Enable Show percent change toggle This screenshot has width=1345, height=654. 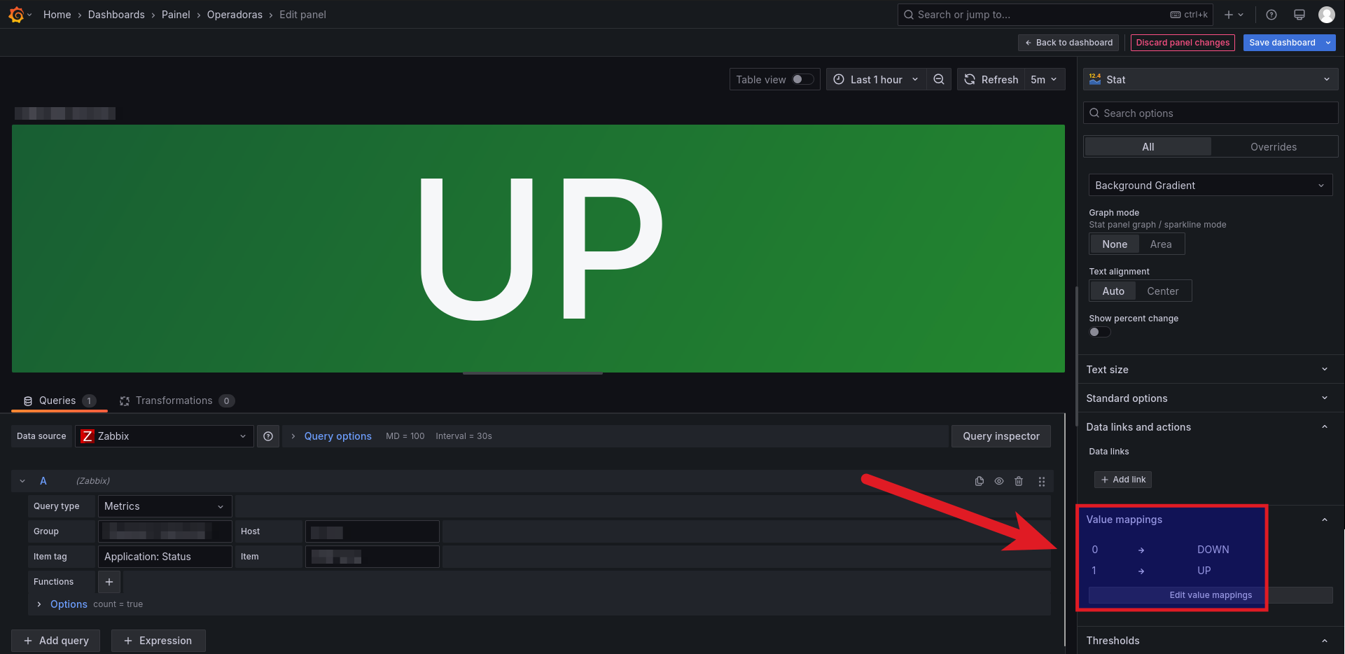point(1099,332)
